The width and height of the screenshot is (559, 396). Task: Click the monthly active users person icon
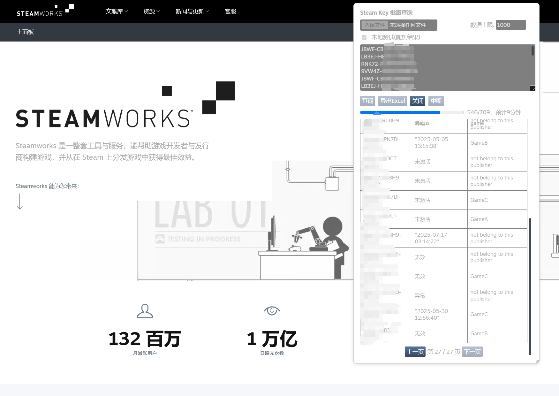pyautogui.click(x=145, y=311)
